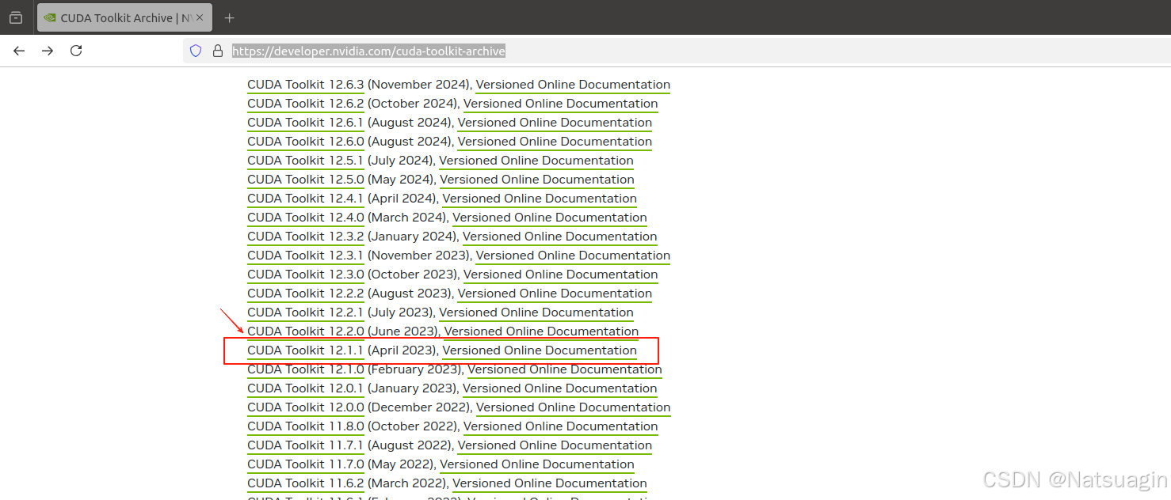Open Versioned Online Documentation for 12.3.1
1171x500 pixels.
click(x=573, y=256)
